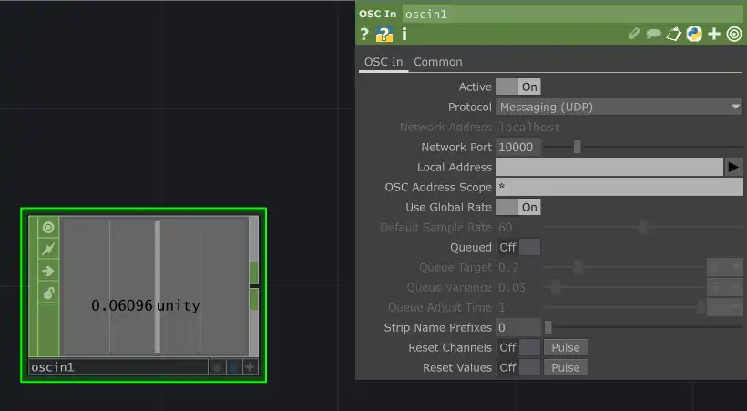Open operator help question mark icon

364,35
